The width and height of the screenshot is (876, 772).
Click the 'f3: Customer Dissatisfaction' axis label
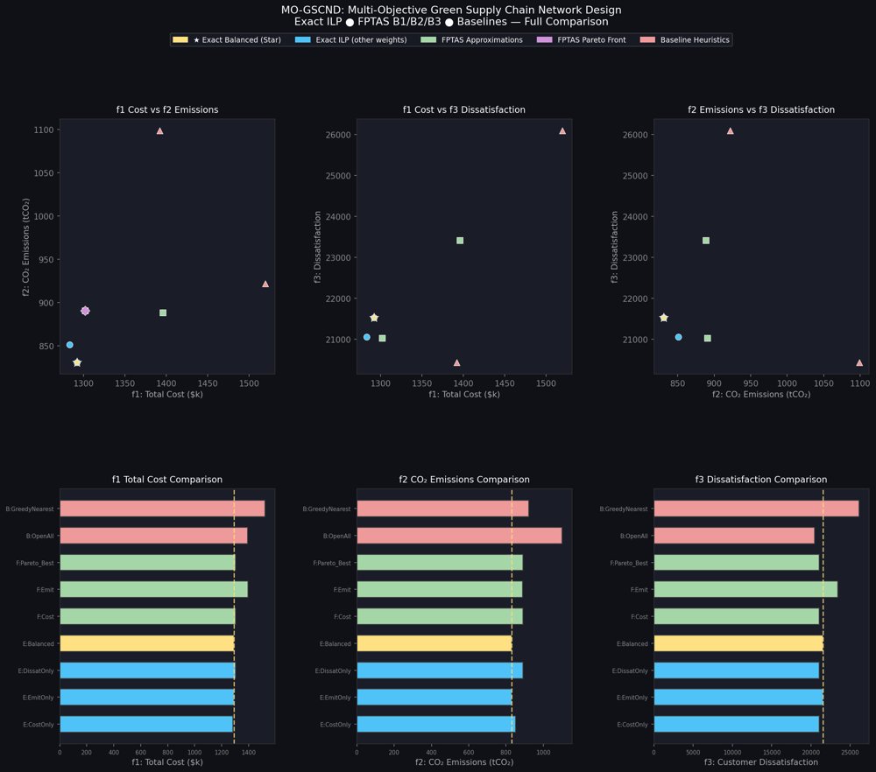coord(761,762)
